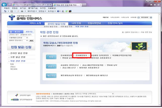This screenshot has height=108, width=162.
Task: Open the 페이지(P) dropdown menu
Action: click(32, 11)
